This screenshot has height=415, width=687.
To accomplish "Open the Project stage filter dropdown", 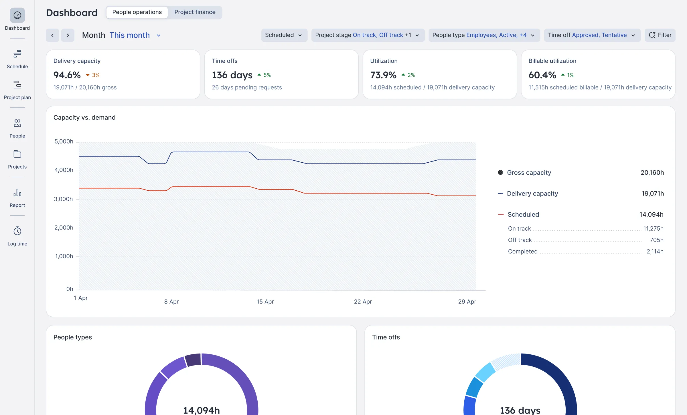I will point(367,35).
